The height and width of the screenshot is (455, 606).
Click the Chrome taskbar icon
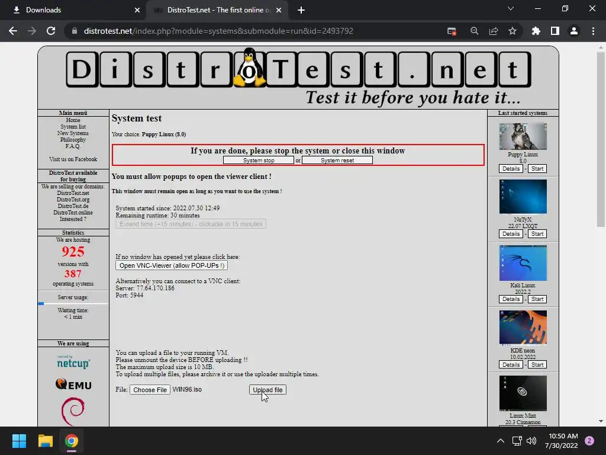[x=71, y=441]
